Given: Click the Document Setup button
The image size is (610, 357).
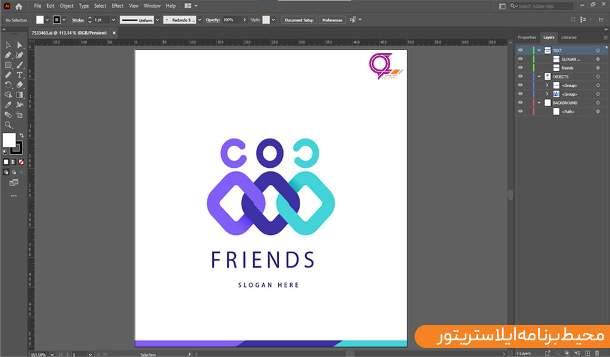Looking at the screenshot, I should click(299, 20).
